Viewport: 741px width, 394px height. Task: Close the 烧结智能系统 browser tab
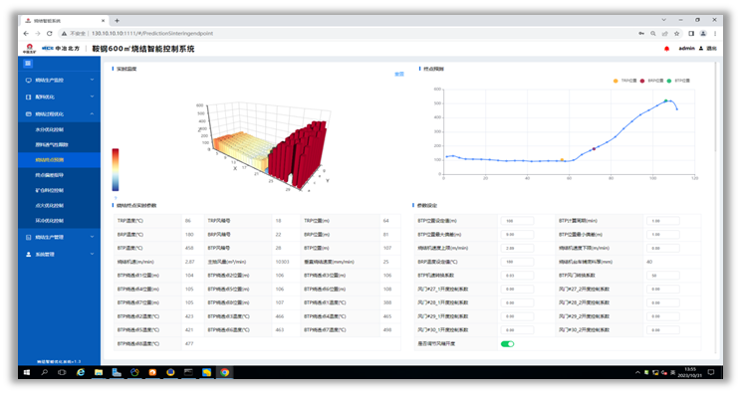(x=103, y=21)
